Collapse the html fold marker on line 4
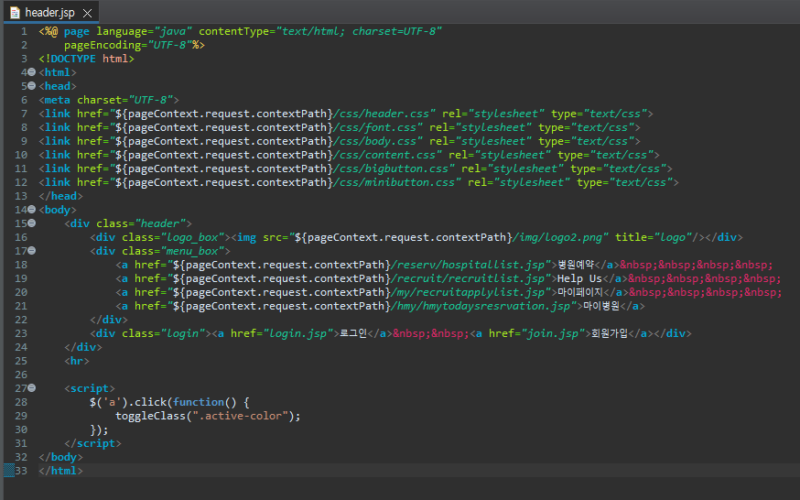The image size is (800, 500). click(32, 72)
